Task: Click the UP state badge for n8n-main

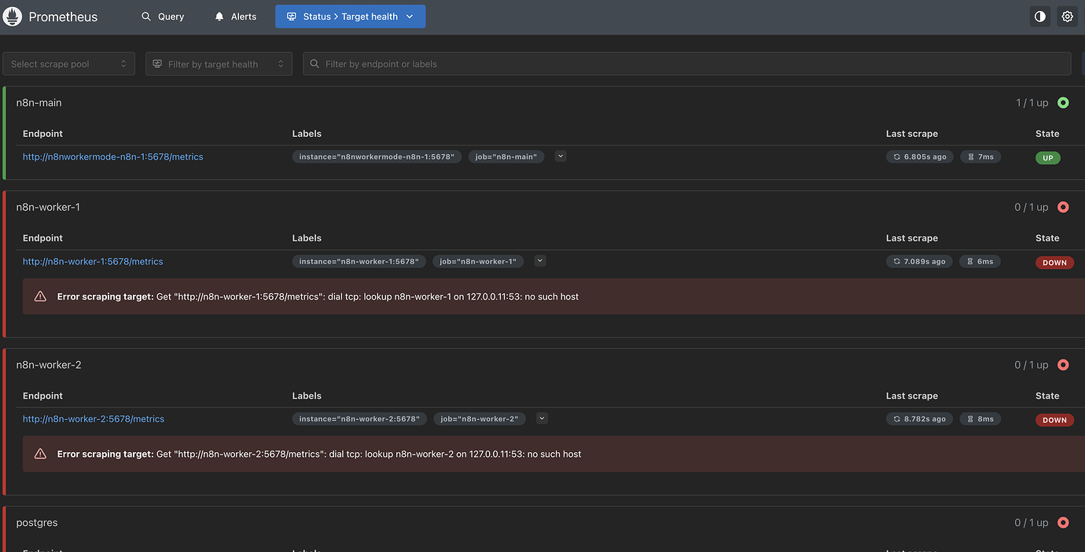Action: pos(1048,157)
